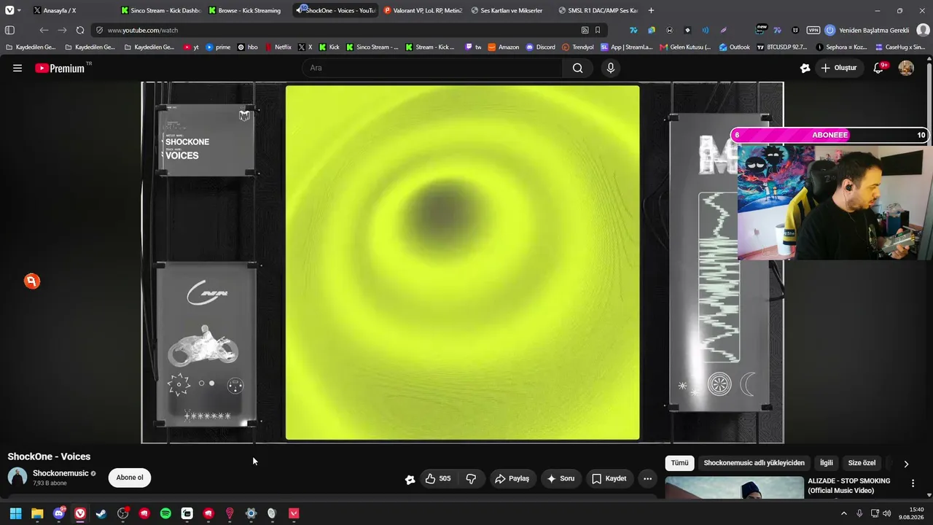Switch to SMSL R1 DAC/AMP tab
Screen dimensions: 933x525
596,10
